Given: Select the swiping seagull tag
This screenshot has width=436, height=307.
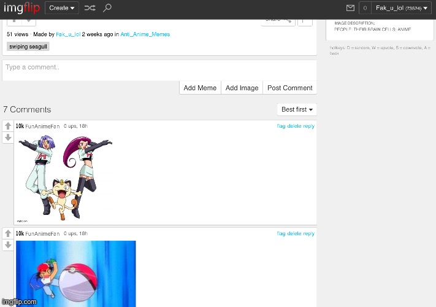Looking at the screenshot, I should (x=28, y=47).
